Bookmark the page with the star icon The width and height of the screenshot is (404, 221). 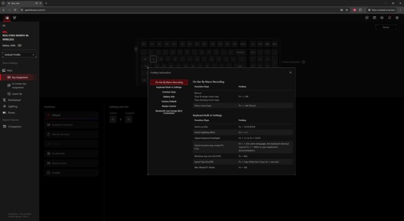click(347, 10)
